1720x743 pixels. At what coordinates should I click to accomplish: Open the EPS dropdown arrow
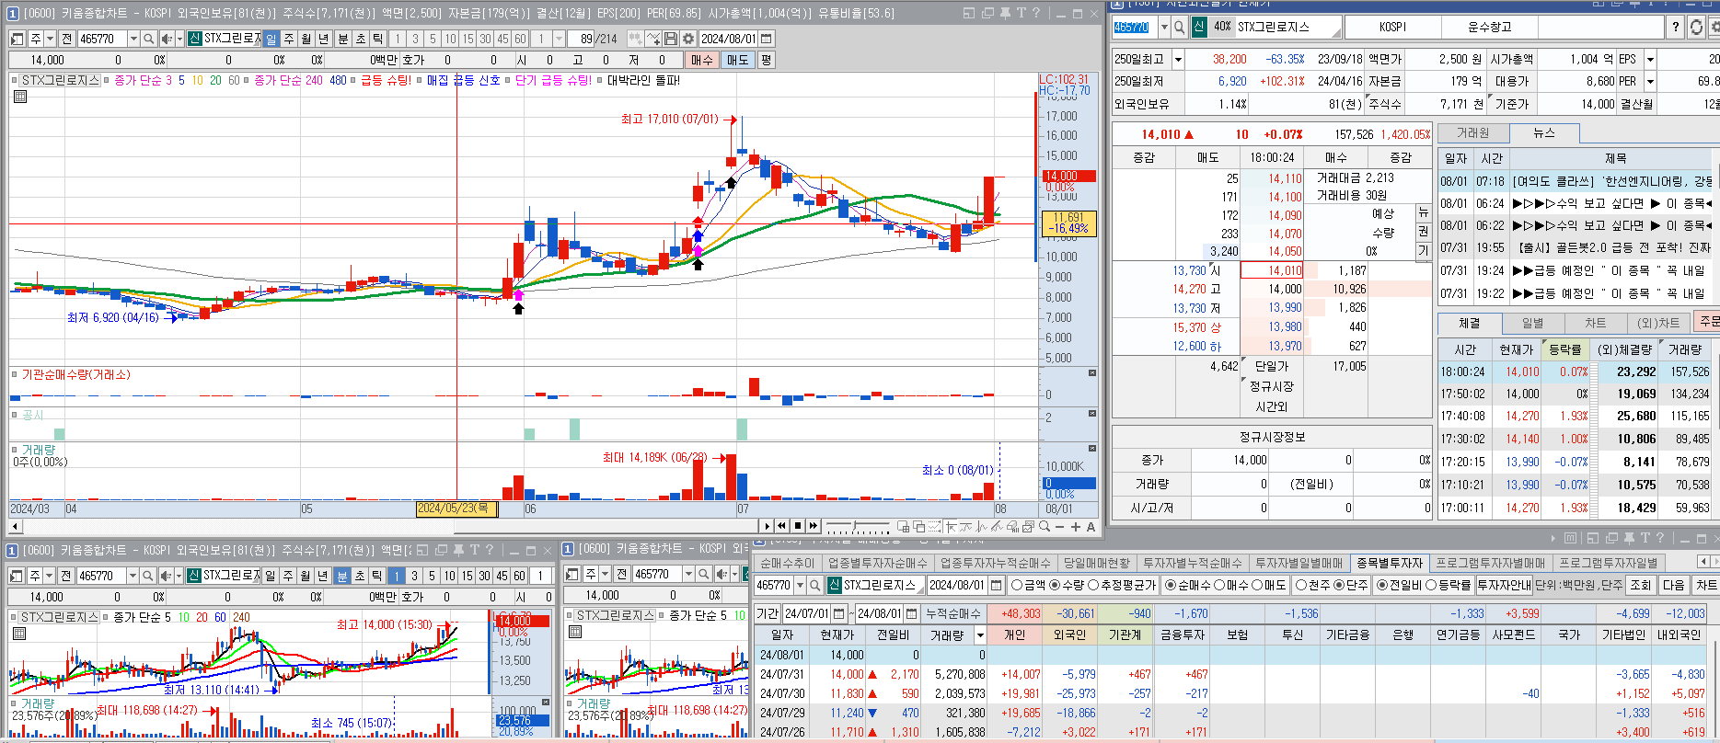[1650, 59]
